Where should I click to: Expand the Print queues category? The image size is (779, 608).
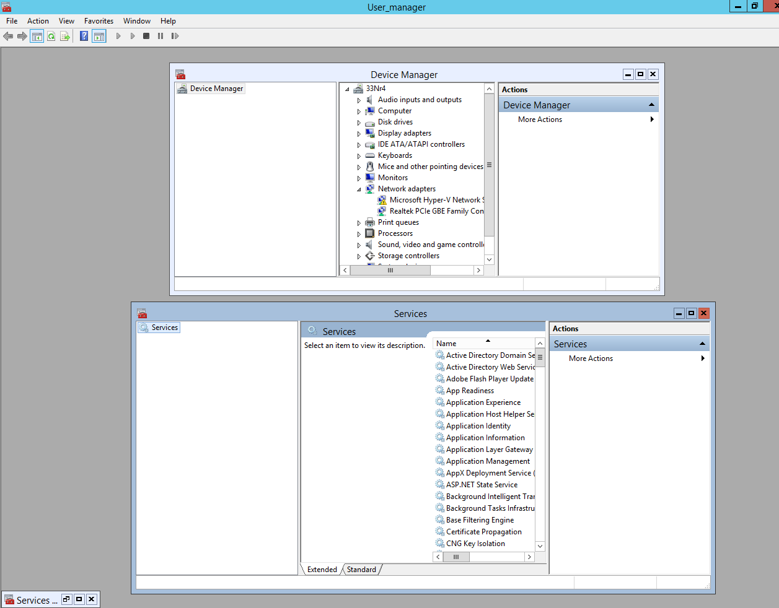click(359, 223)
